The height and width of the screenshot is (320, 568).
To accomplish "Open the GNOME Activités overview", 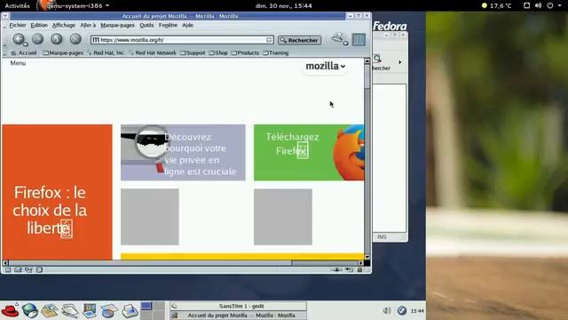I will click(18, 6).
